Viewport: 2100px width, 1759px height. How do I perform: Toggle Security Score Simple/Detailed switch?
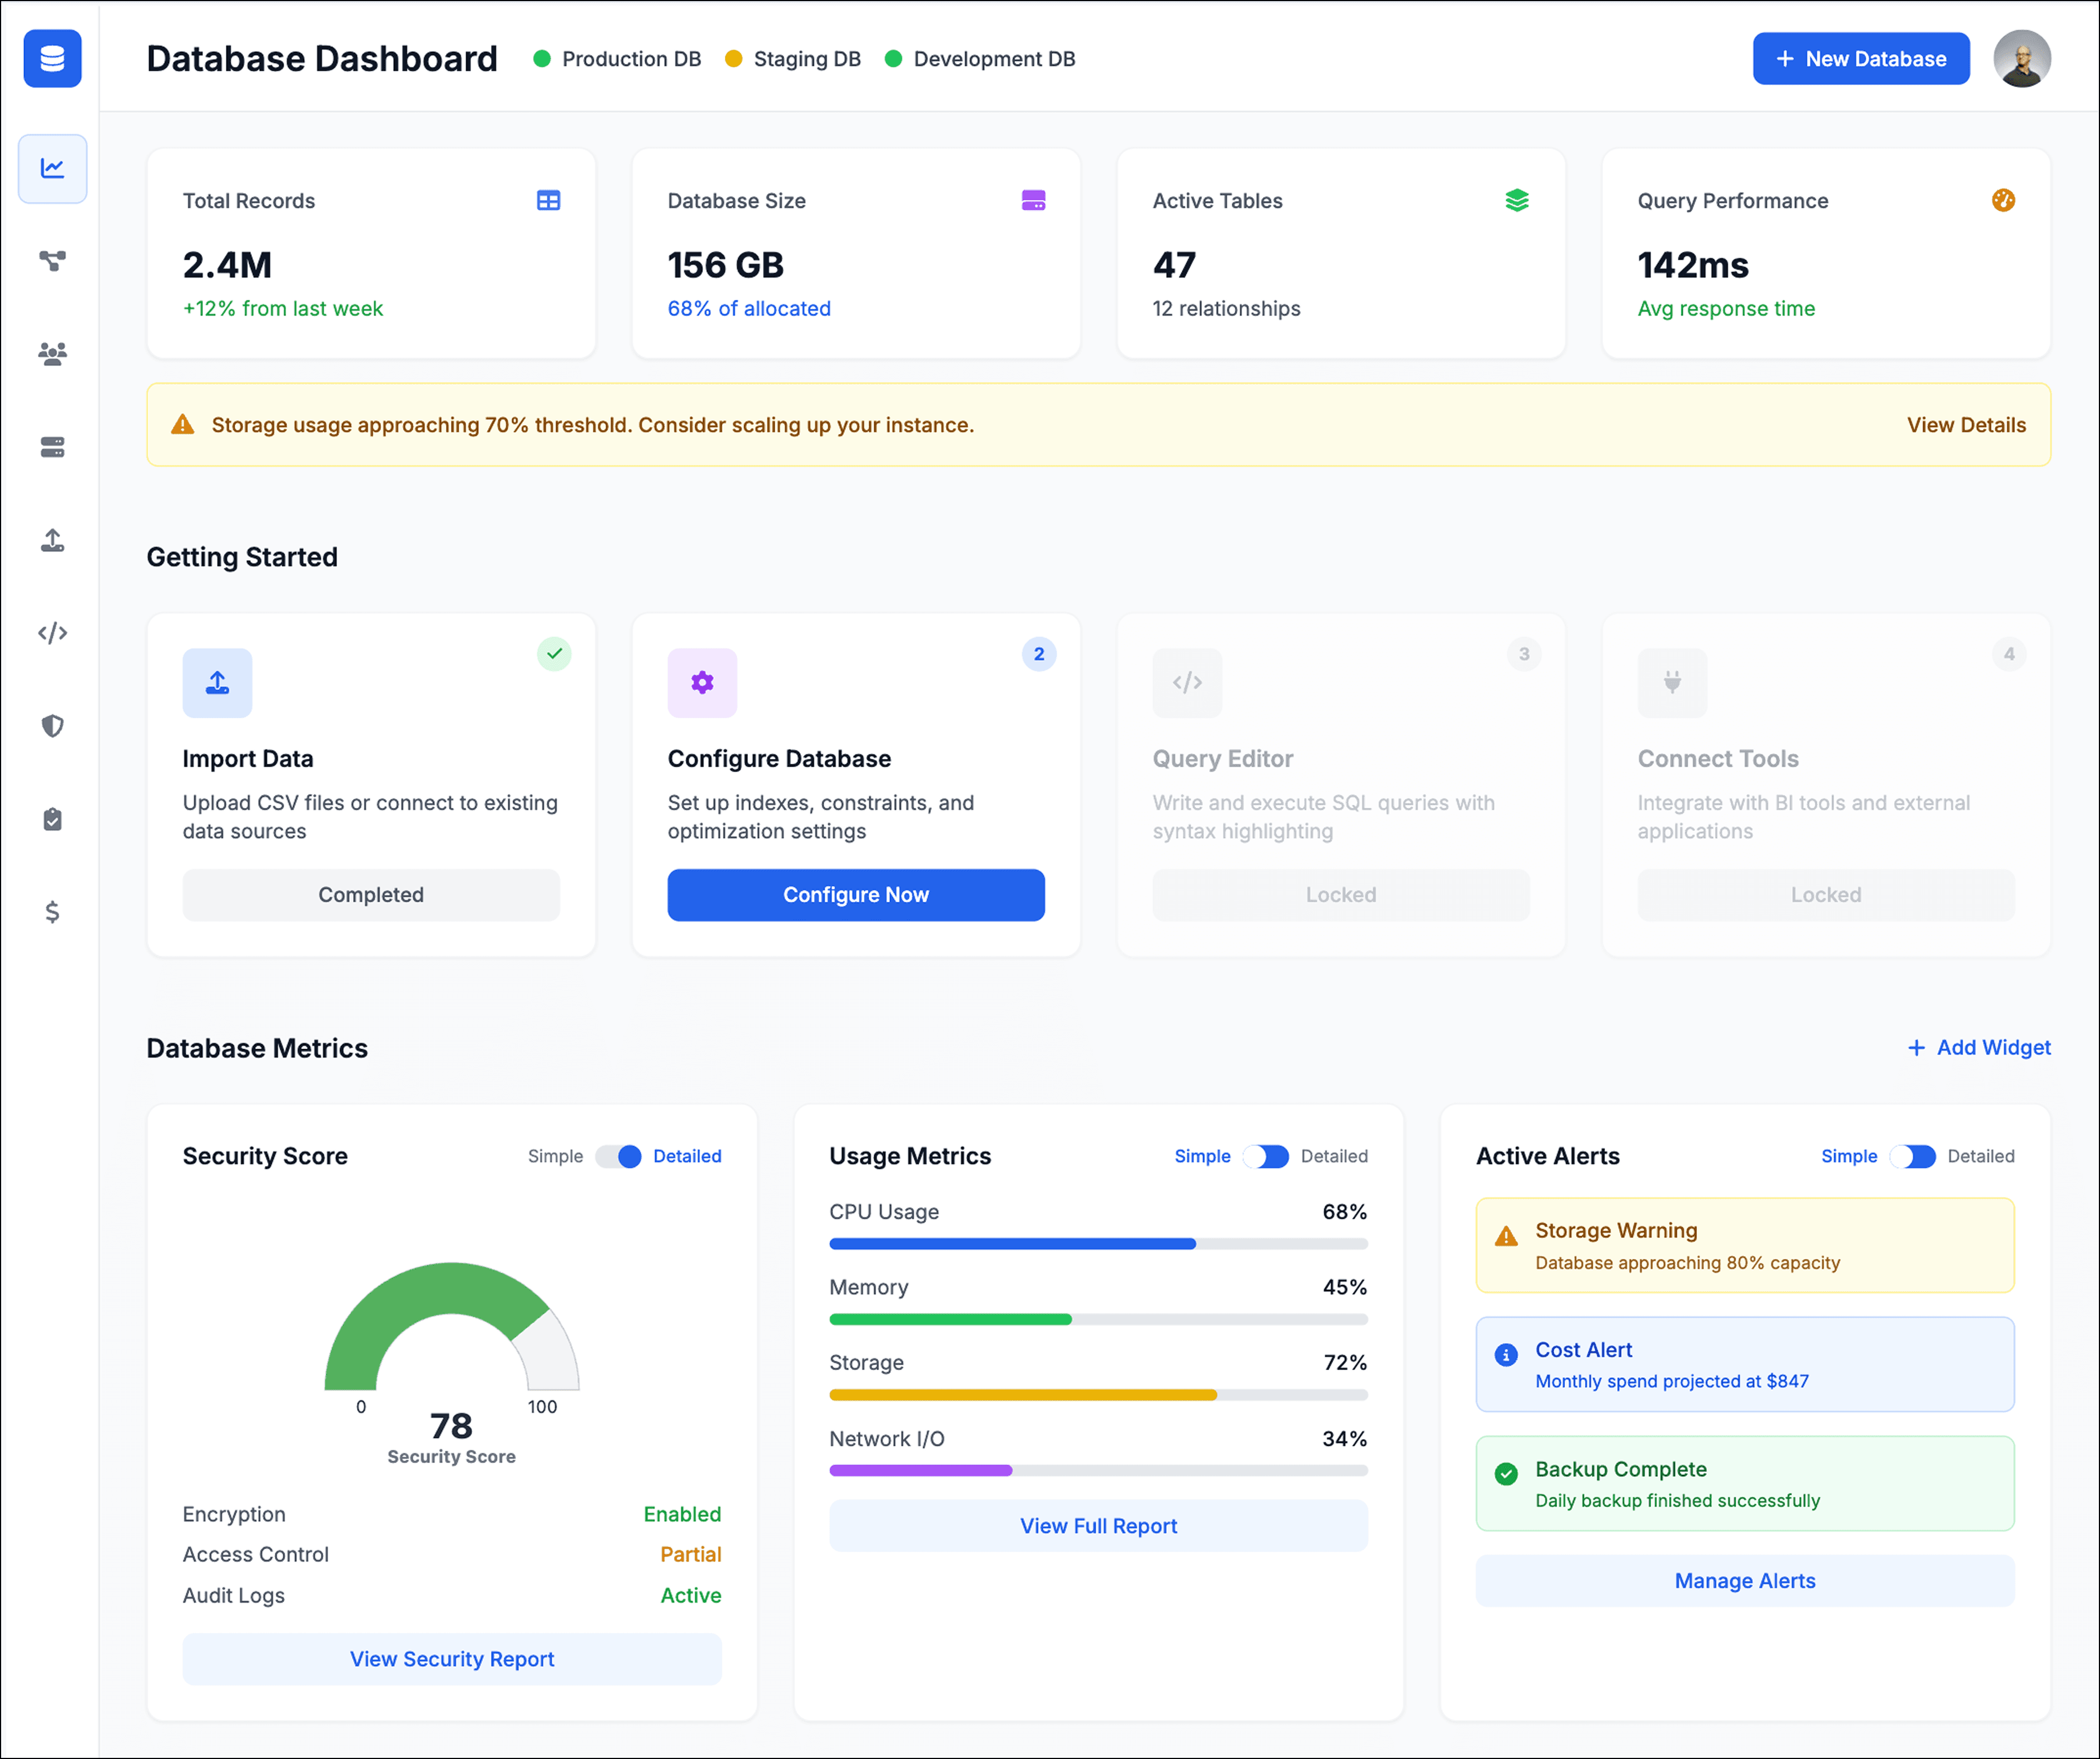pyautogui.click(x=618, y=1156)
